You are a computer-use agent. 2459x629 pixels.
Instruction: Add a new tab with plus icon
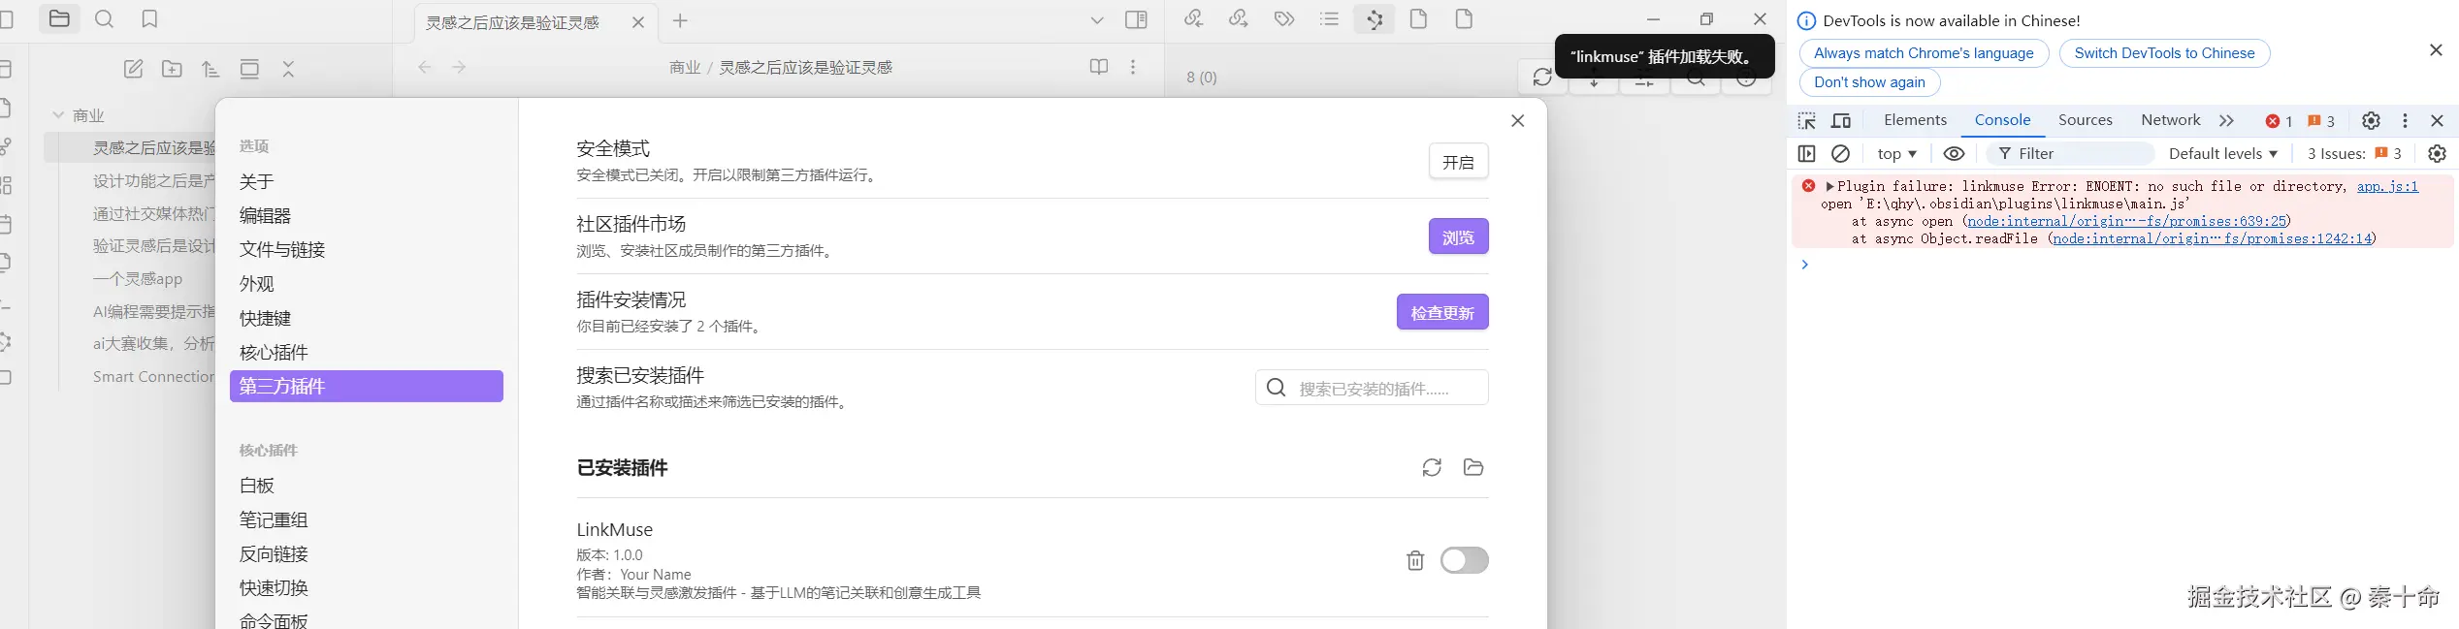click(x=680, y=21)
